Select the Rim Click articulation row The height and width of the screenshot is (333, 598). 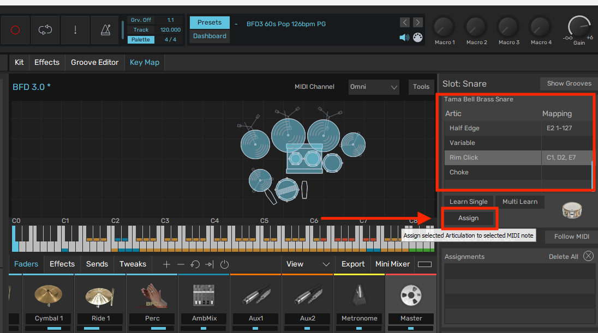point(518,158)
